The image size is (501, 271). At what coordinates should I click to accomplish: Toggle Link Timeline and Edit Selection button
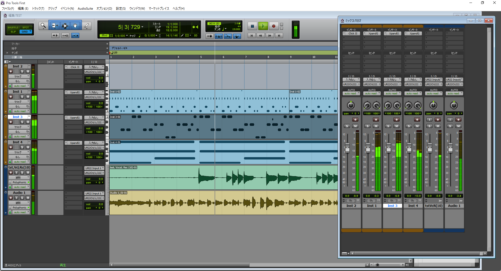click(x=65, y=35)
